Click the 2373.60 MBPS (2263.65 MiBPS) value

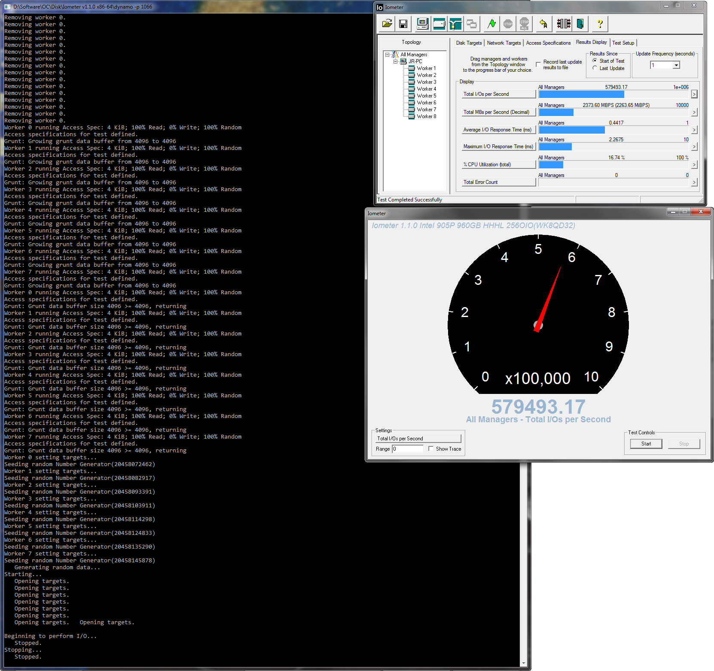click(616, 105)
